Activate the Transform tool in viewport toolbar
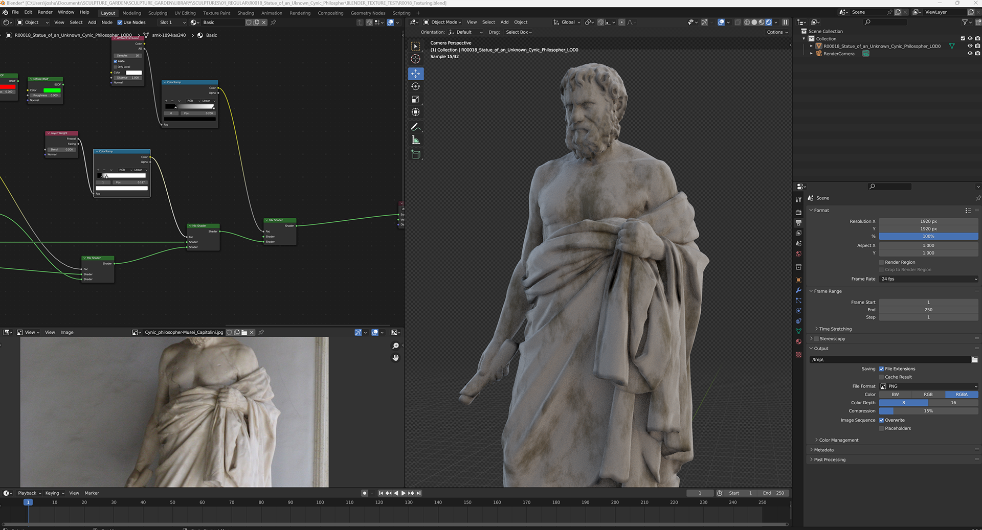 (415, 112)
